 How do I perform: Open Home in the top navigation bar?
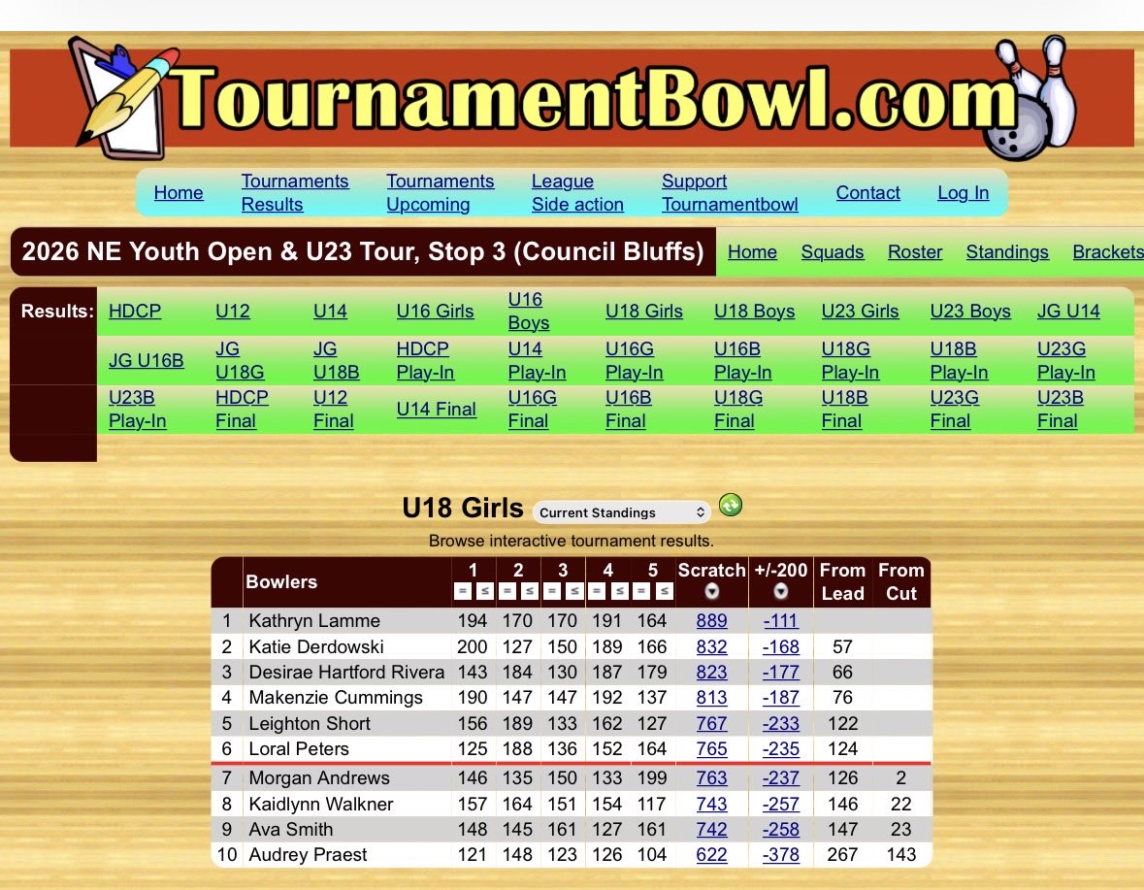(x=179, y=192)
